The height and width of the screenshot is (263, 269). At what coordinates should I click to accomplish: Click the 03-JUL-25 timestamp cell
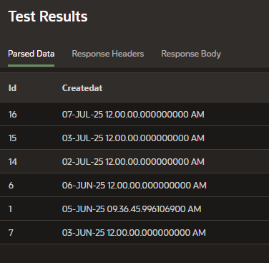coord(133,138)
